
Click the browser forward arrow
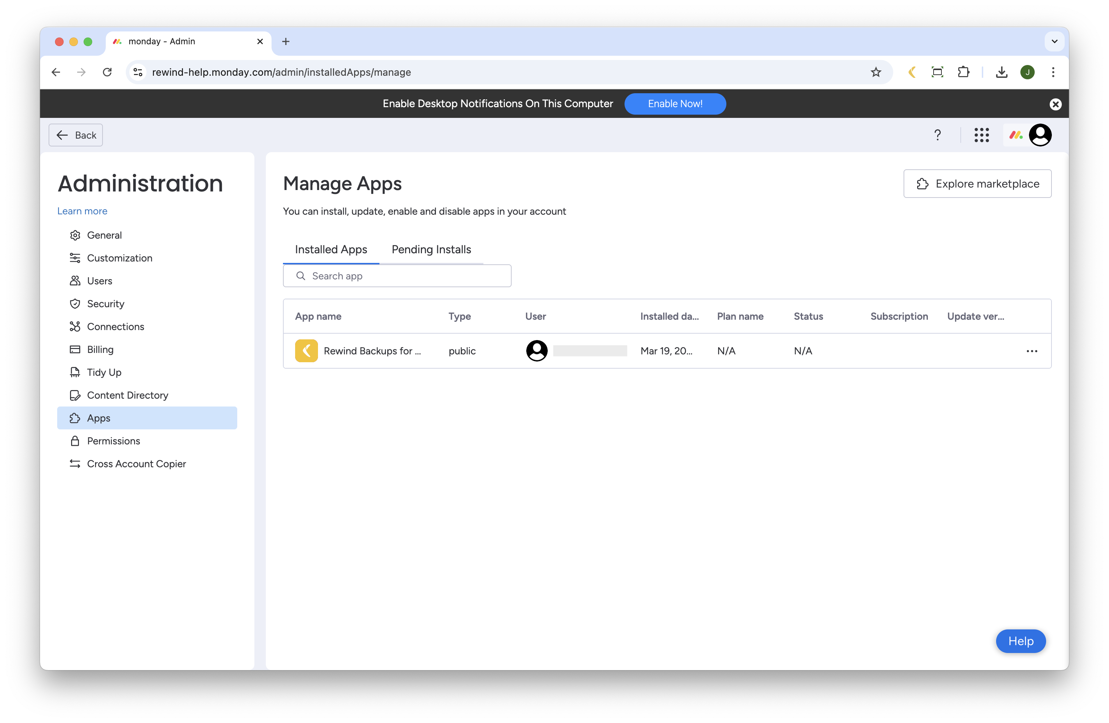tap(81, 72)
